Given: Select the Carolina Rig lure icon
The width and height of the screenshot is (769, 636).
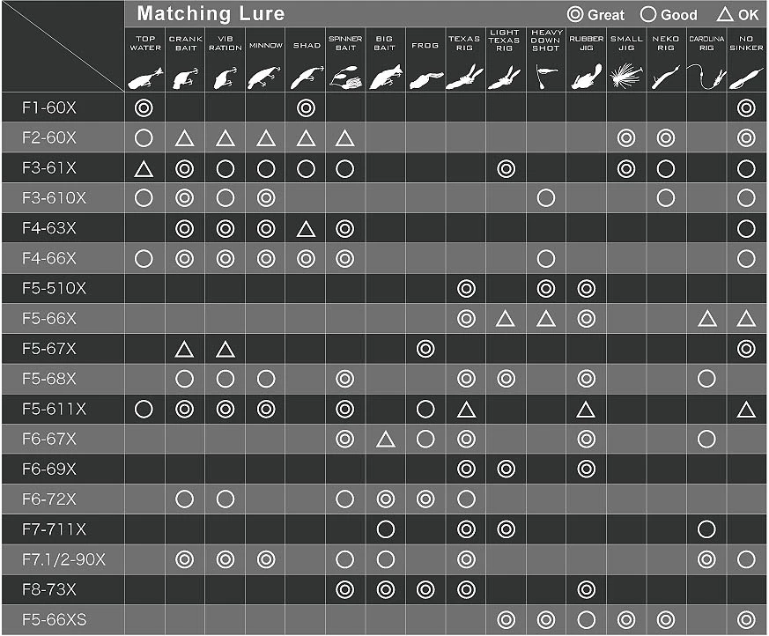Looking at the screenshot, I should pyautogui.click(x=706, y=78).
